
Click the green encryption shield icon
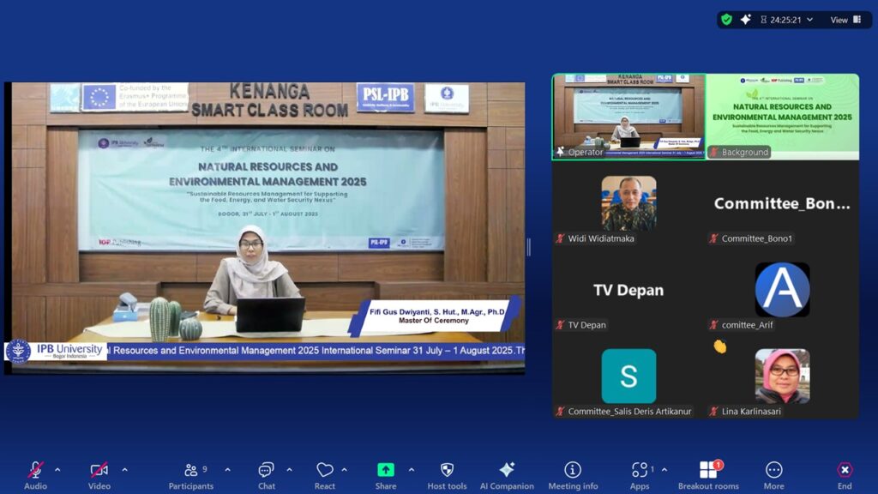[727, 20]
